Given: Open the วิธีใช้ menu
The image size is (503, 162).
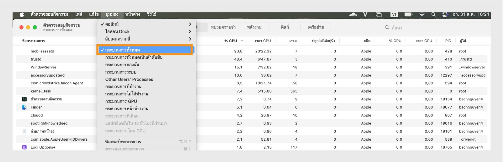Looking at the screenshot, I should point(152,14).
